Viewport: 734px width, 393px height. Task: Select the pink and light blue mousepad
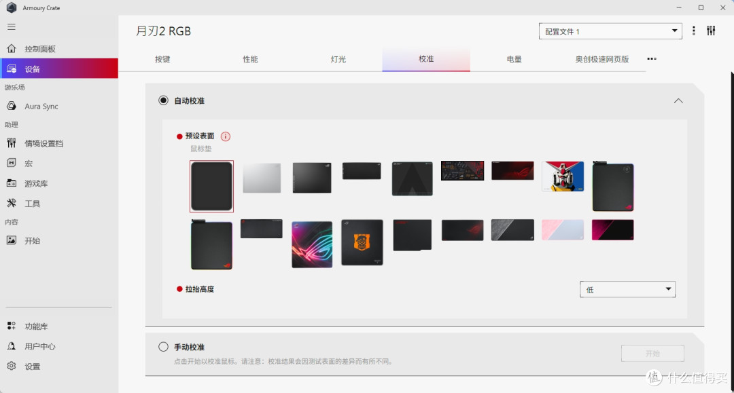[563, 230]
